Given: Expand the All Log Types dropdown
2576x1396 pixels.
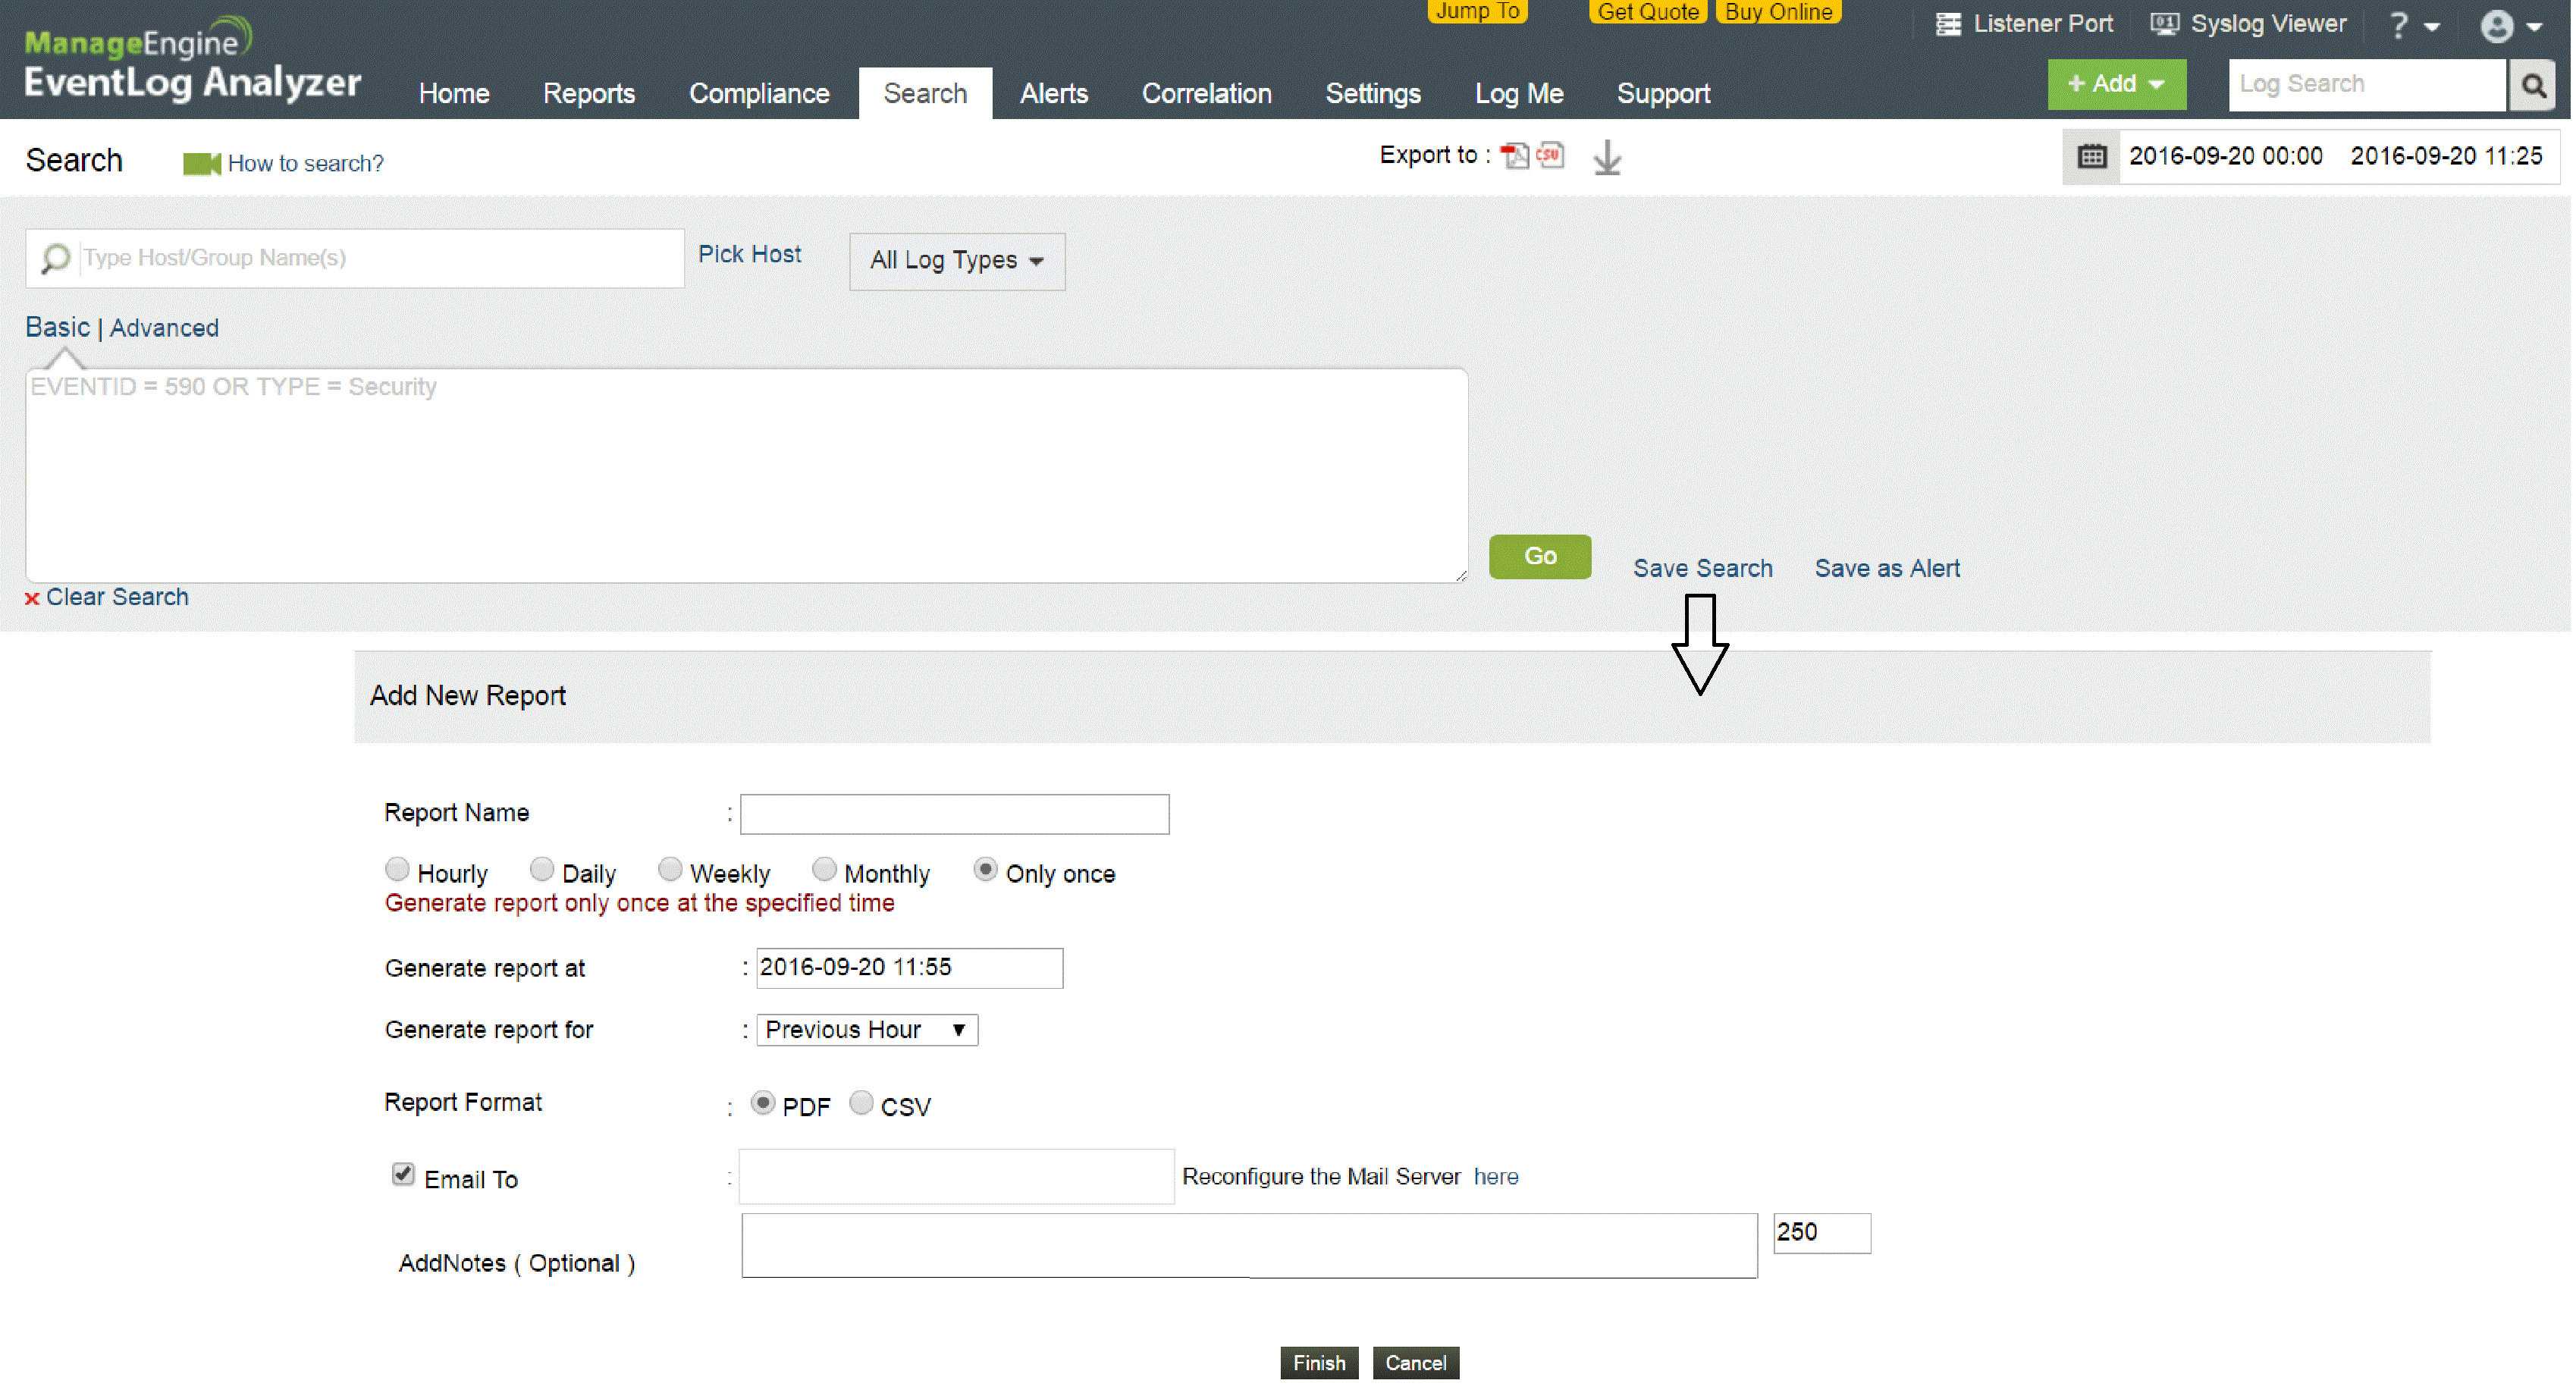Looking at the screenshot, I should pos(956,261).
